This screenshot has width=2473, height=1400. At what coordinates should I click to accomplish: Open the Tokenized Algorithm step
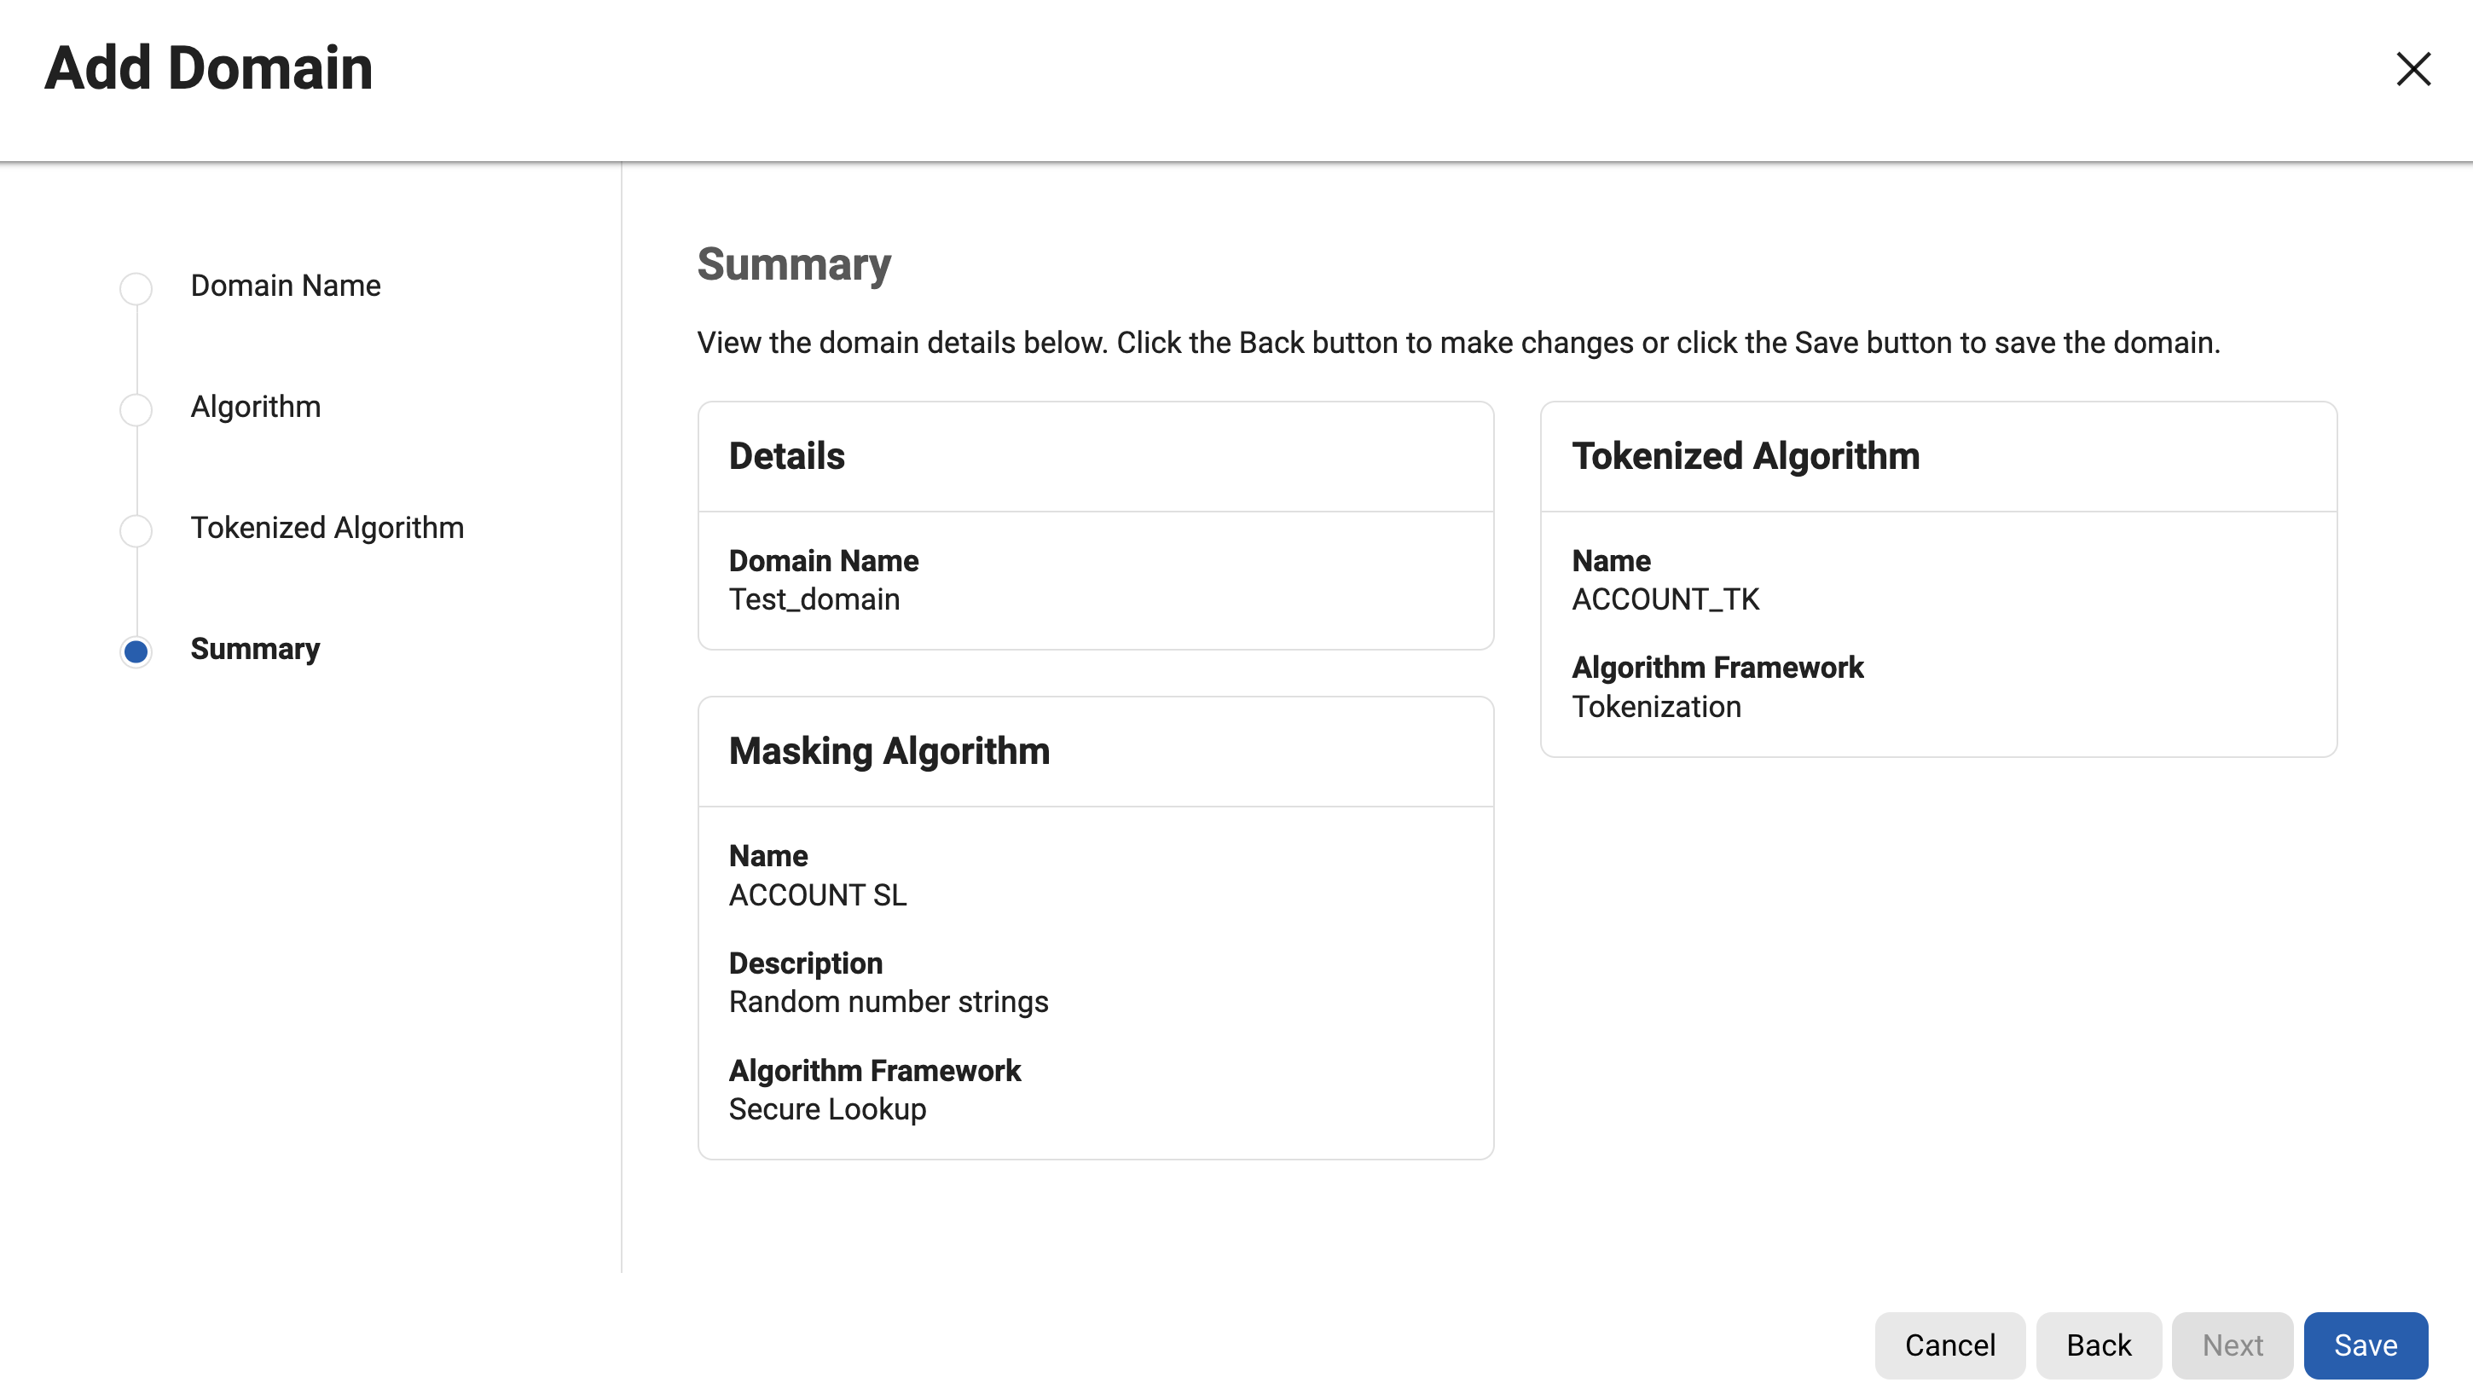click(x=327, y=528)
